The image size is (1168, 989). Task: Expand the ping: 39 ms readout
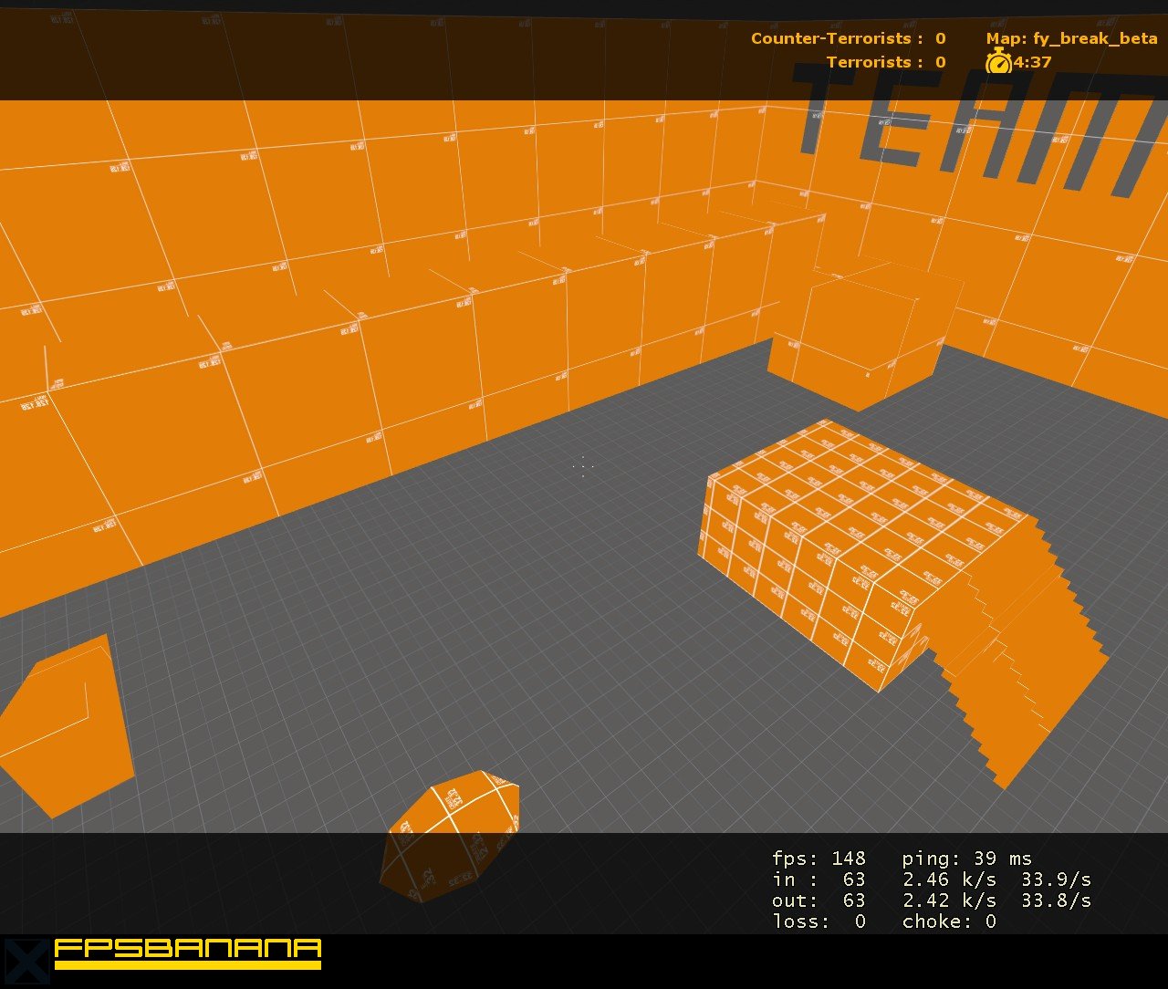pyautogui.click(x=967, y=859)
